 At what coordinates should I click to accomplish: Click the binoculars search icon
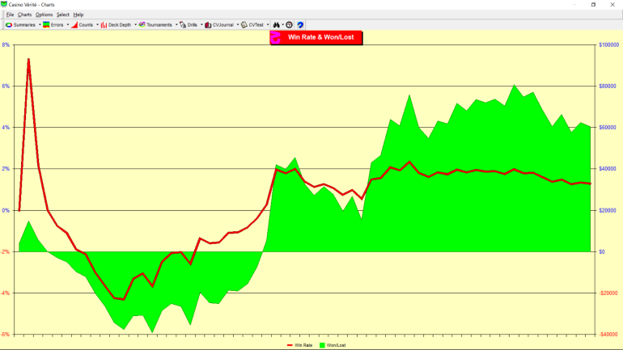(x=277, y=25)
